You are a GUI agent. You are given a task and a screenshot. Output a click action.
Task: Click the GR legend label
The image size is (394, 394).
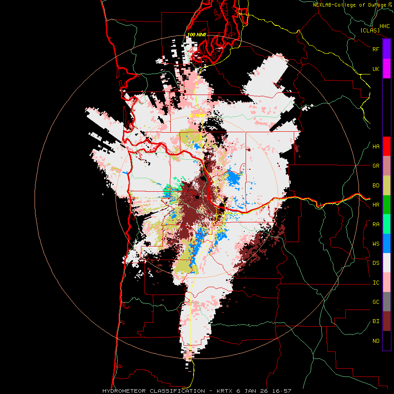pos(376,166)
